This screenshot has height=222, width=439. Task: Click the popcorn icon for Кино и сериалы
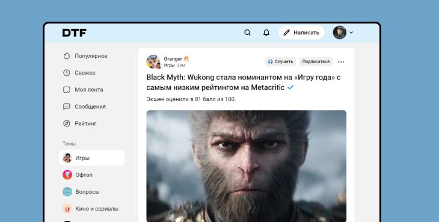click(x=67, y=209)
